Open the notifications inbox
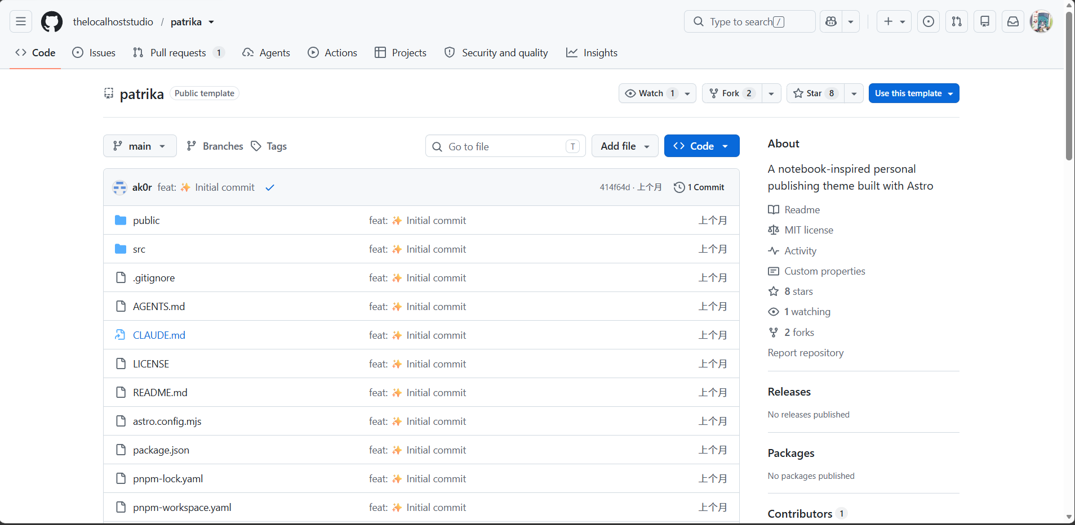 (x=1013, y=21)
